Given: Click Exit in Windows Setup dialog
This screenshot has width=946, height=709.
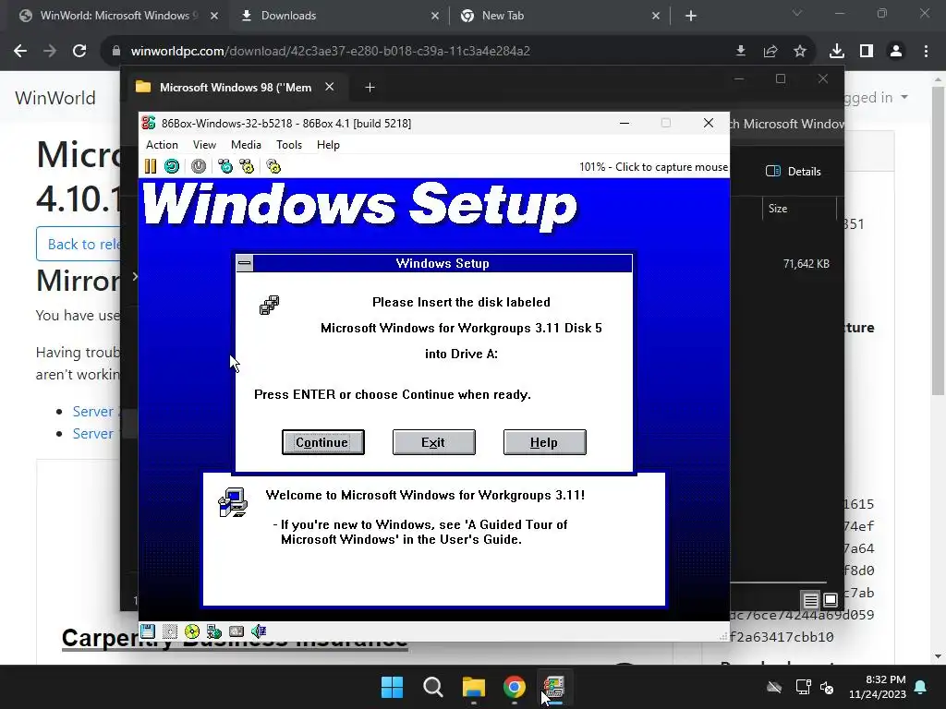Looking at the screenshot, I should coord(434,442).
